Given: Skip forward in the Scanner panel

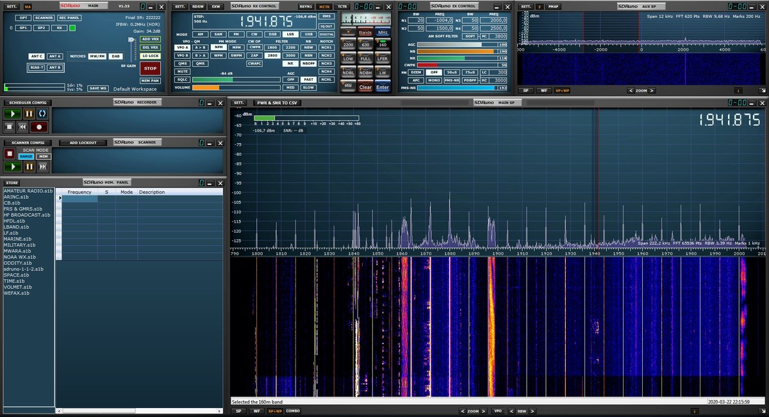Looking at the screenshot, I should 43,166.
